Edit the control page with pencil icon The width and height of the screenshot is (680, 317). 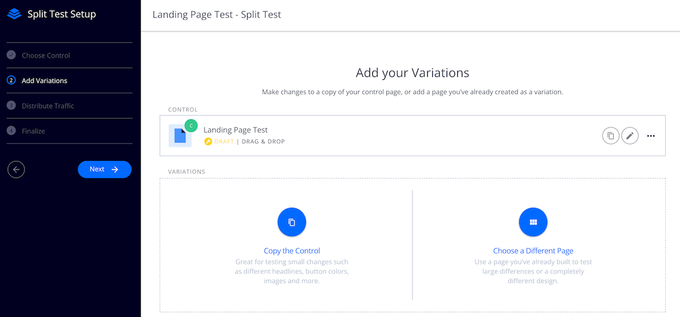(630, 136)
